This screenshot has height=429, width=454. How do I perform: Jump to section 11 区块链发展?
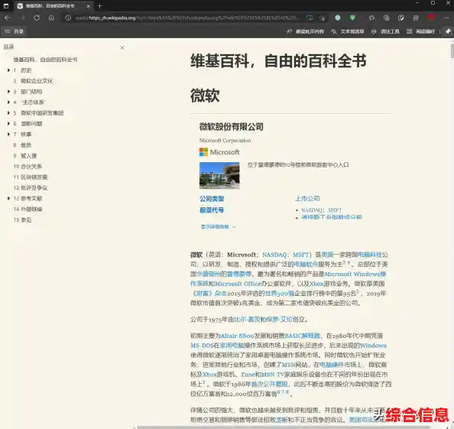click(x=30, y=177)
